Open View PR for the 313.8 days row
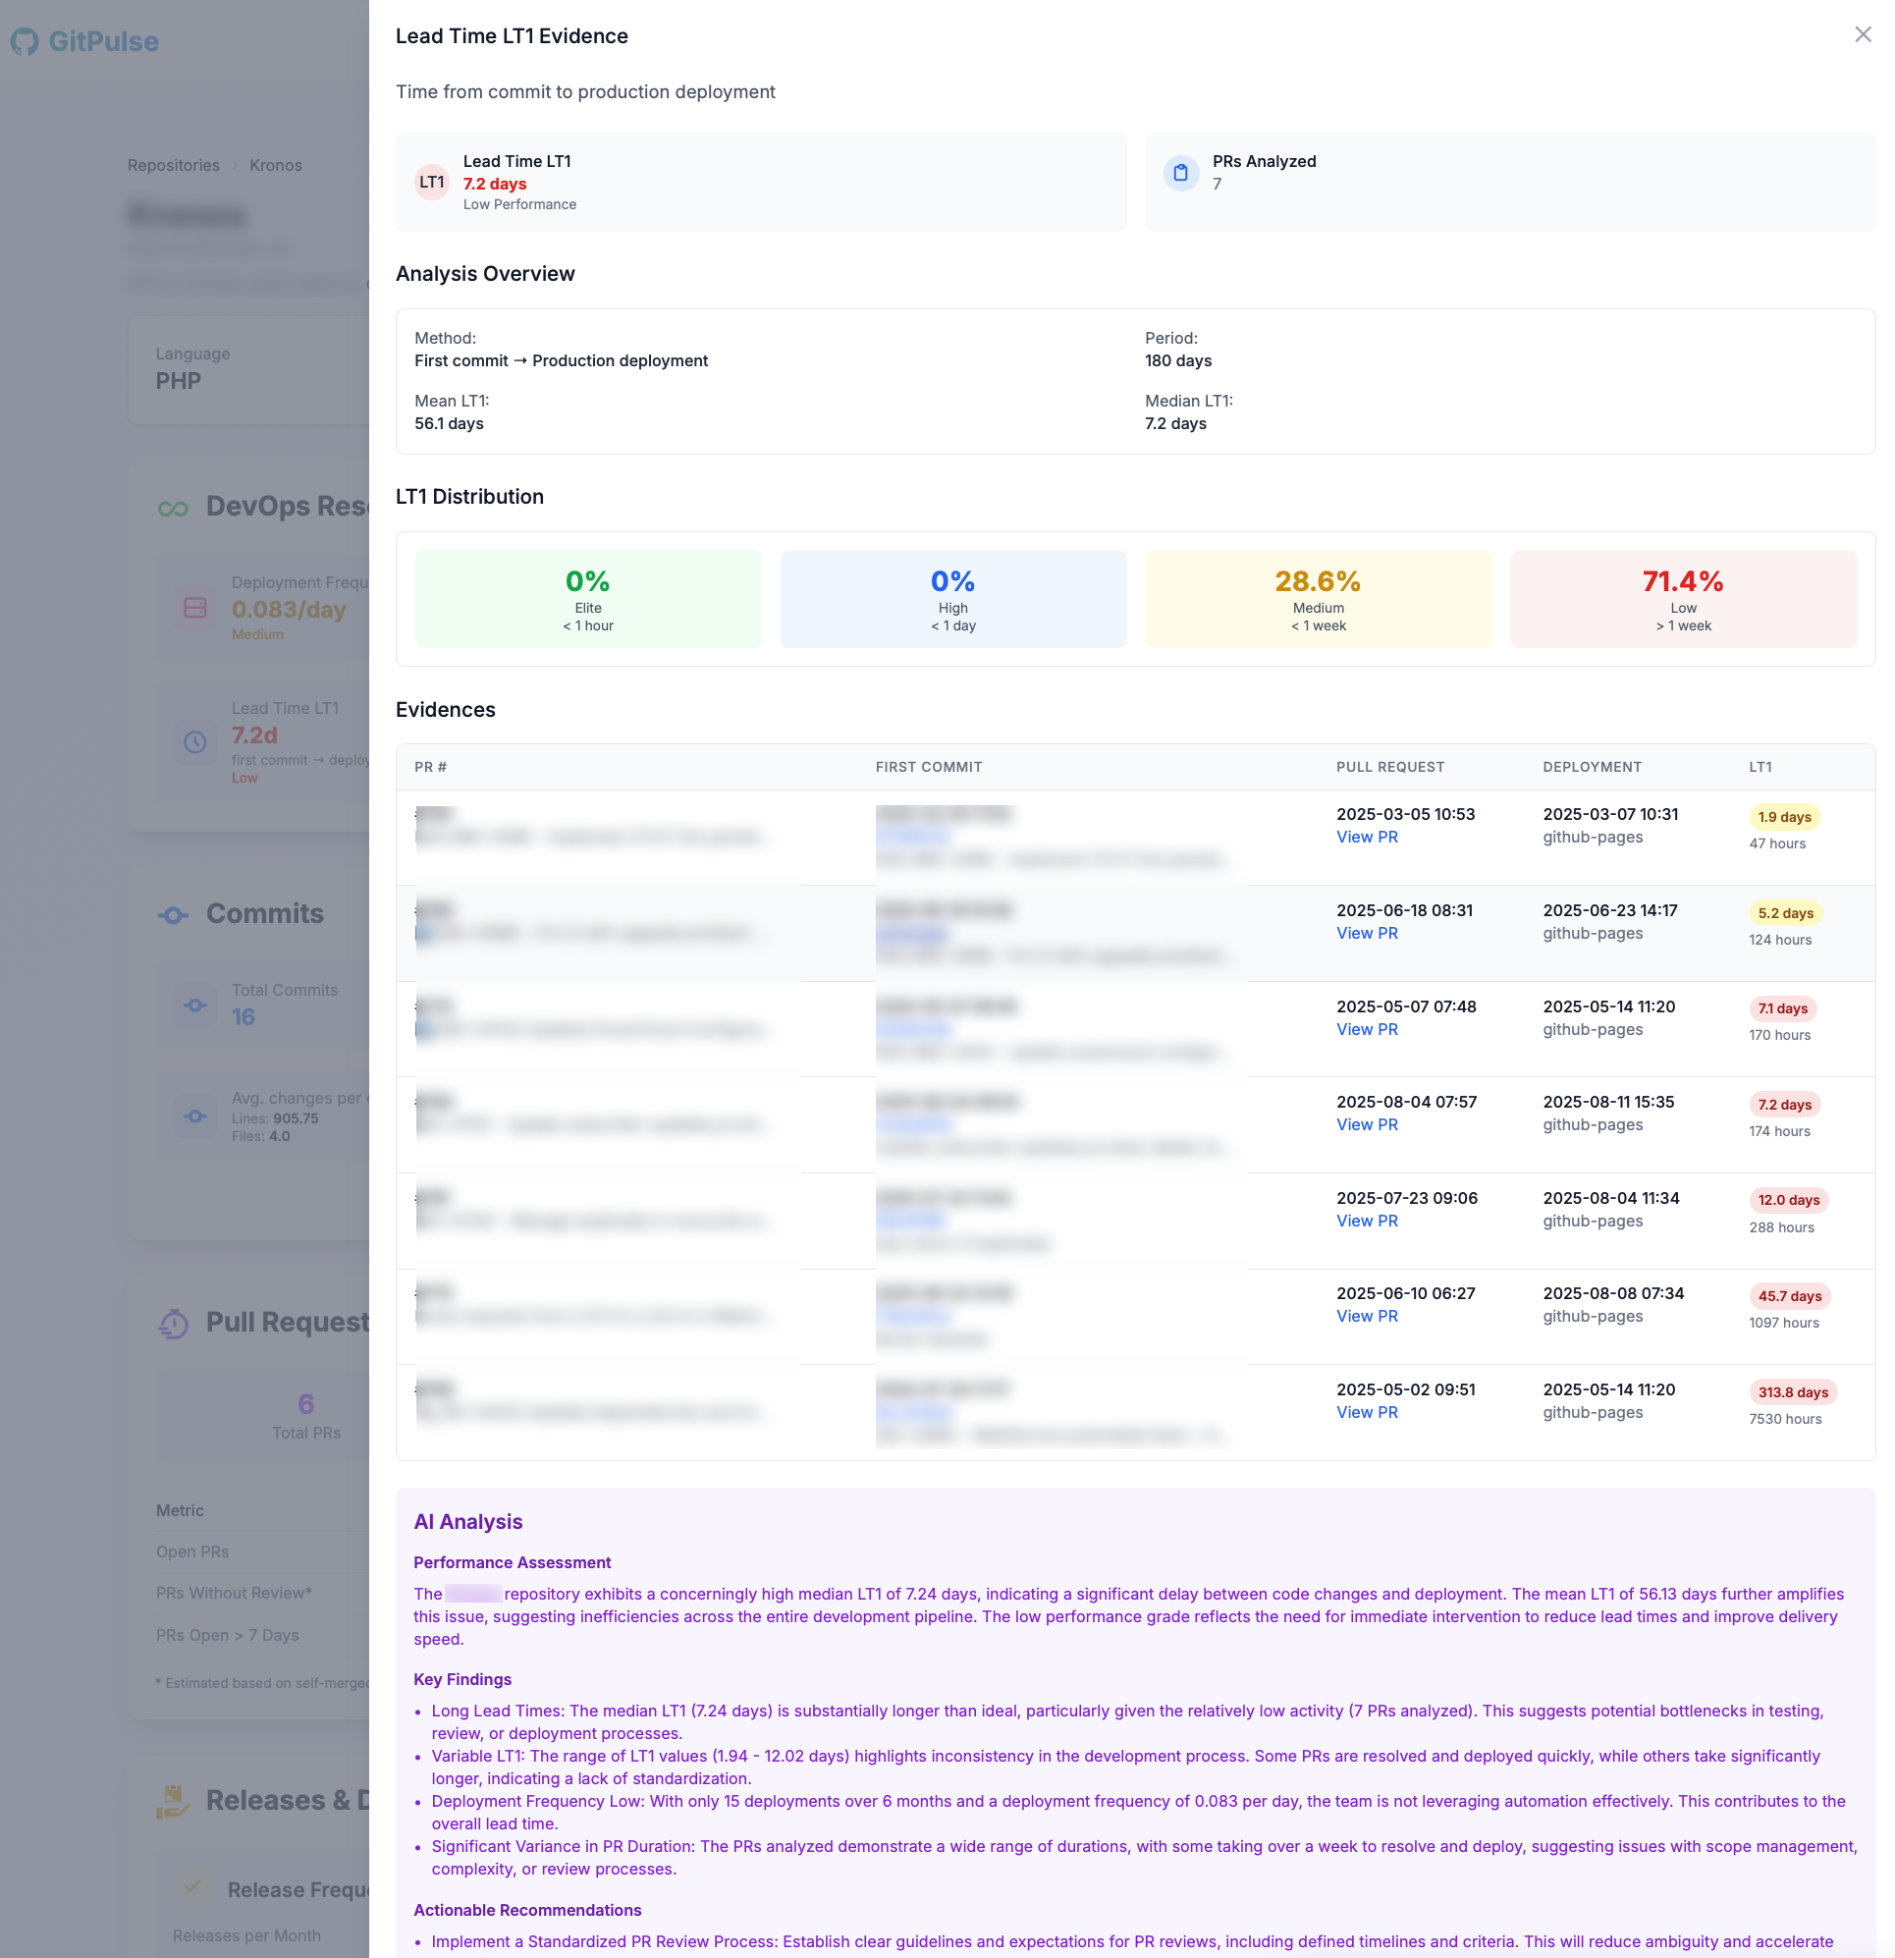1895x1958 pixels. pos(1366,1412)
